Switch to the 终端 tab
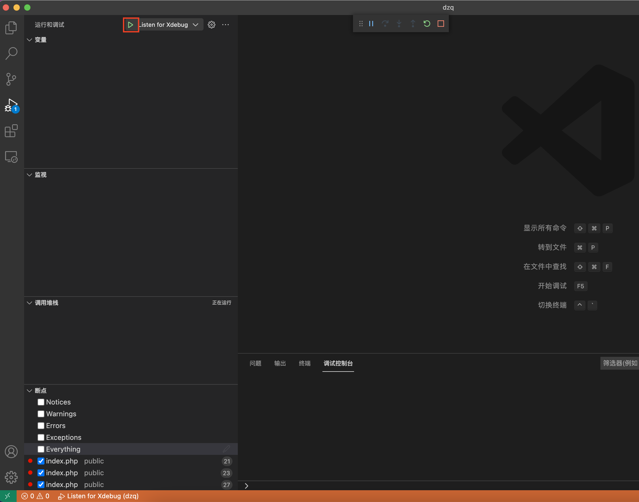Screen dimensions: 639x502 coord(305,363)
